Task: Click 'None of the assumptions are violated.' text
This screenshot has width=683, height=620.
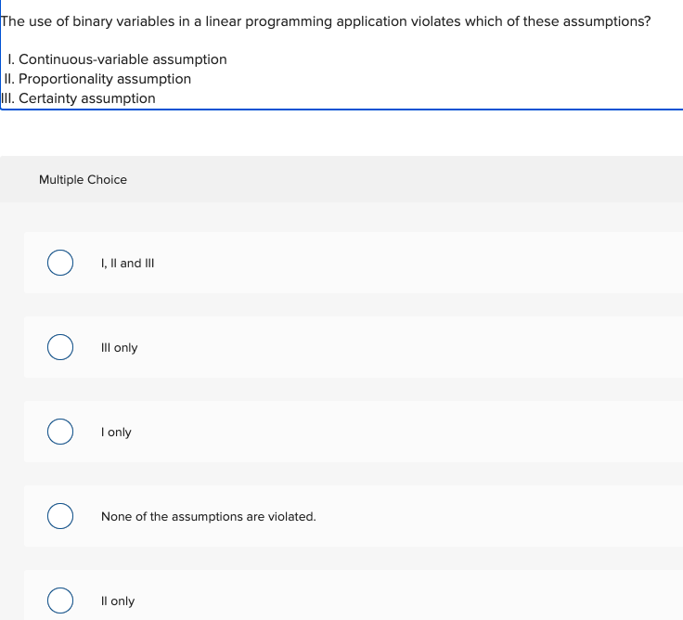Action: (x=209, y=516)
